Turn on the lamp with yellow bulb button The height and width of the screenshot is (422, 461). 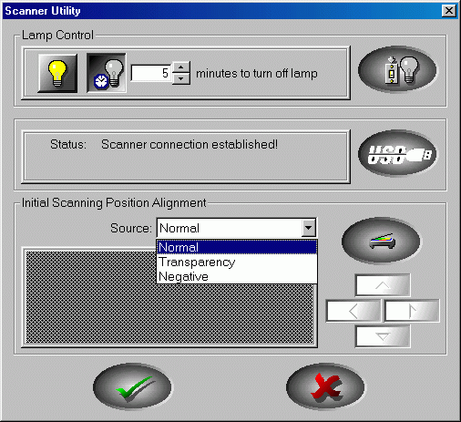point(57,73)
